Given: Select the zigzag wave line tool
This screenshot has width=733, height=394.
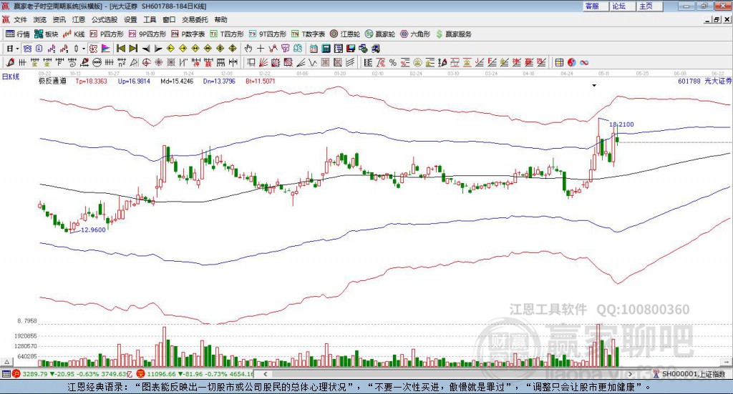Looking at the screenshot, I should click(x=313, y=62).
